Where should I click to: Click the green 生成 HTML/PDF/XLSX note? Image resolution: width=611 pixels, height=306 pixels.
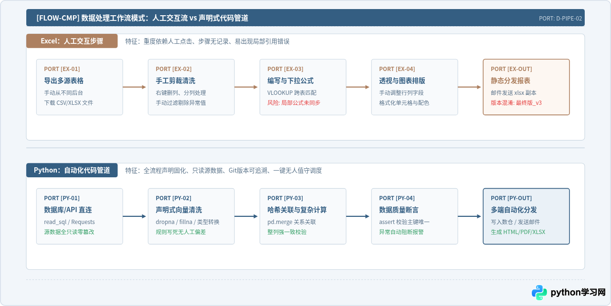(x=518, y=232)
